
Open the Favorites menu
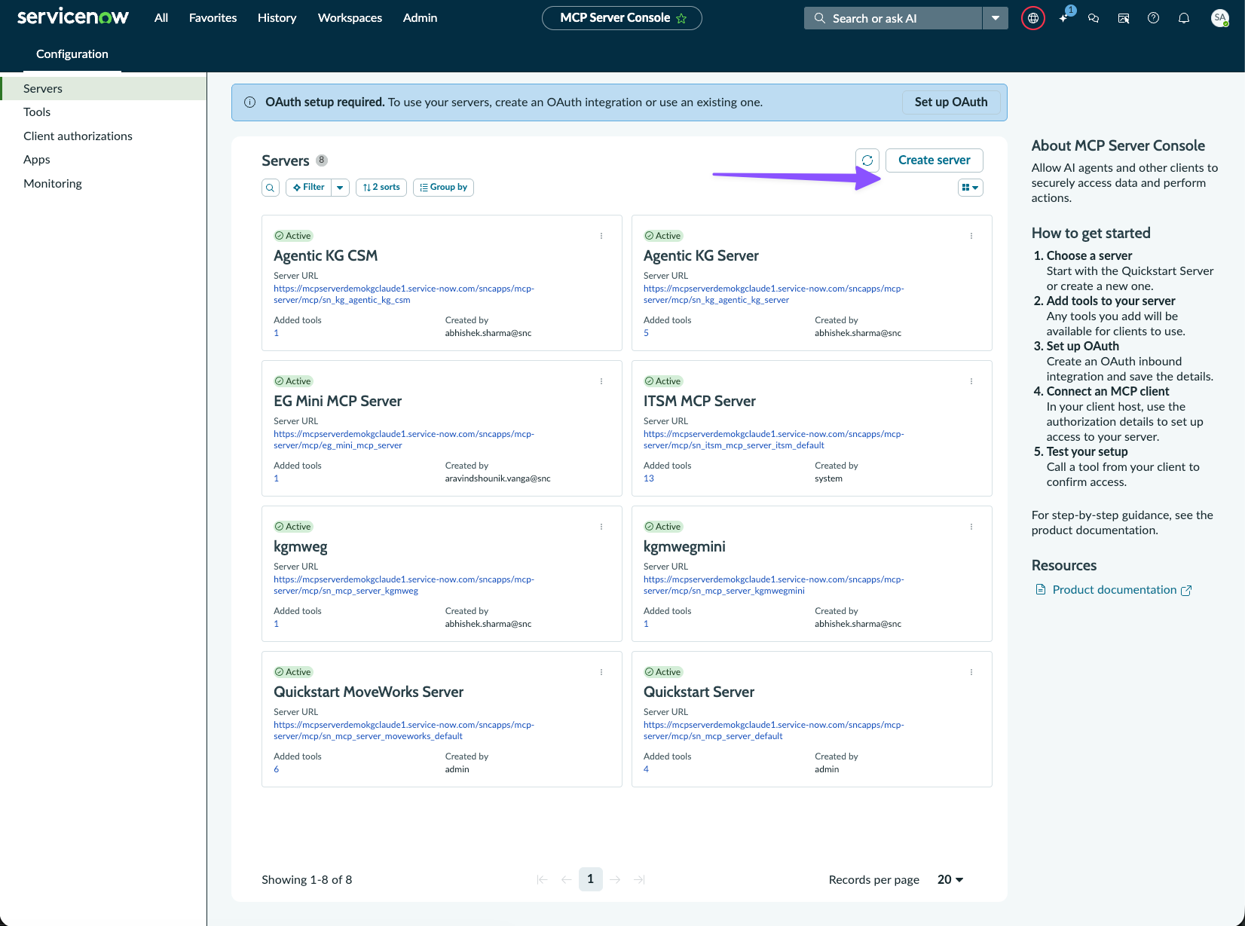pos(213,18)
